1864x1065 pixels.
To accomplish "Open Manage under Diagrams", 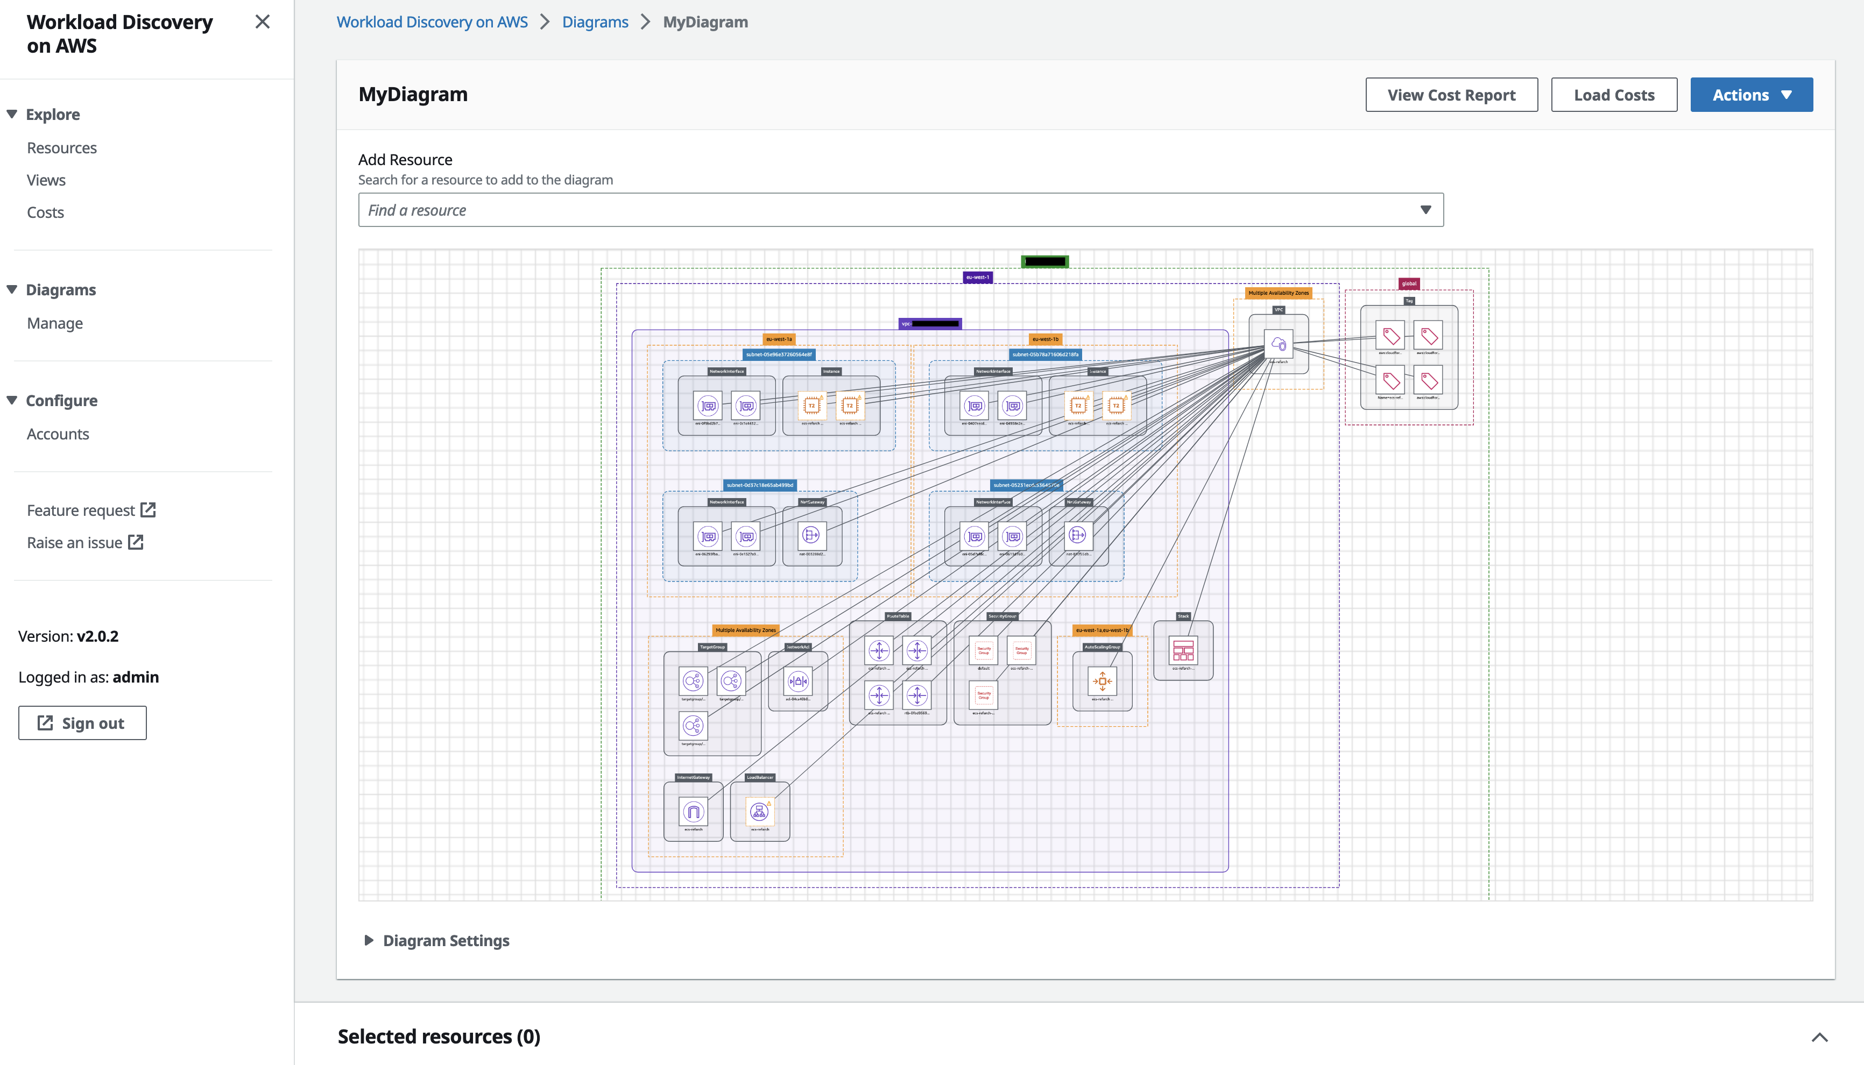I will (x=54, y=323).
